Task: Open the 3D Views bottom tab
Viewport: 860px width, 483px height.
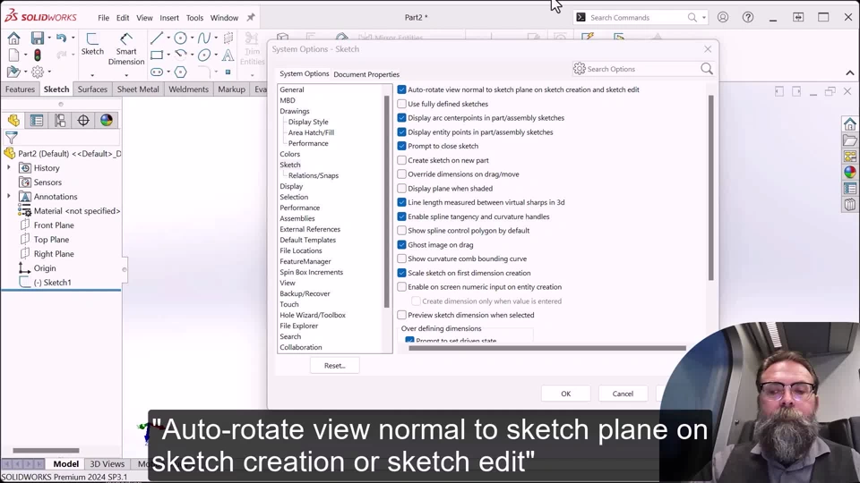Action: coord(107,464)
